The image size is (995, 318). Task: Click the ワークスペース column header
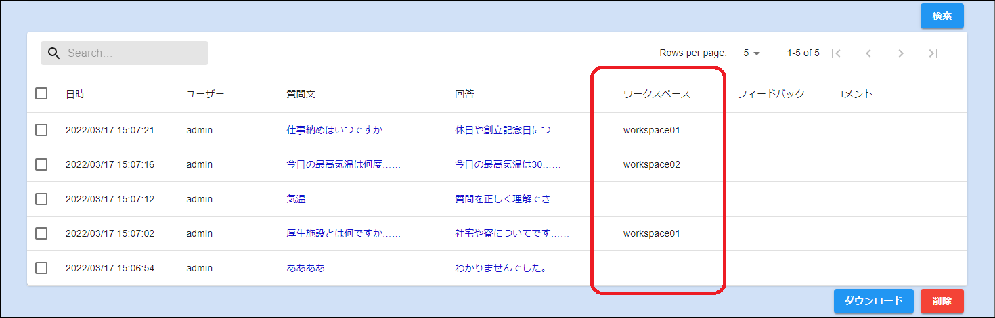(x=657, y=94)
